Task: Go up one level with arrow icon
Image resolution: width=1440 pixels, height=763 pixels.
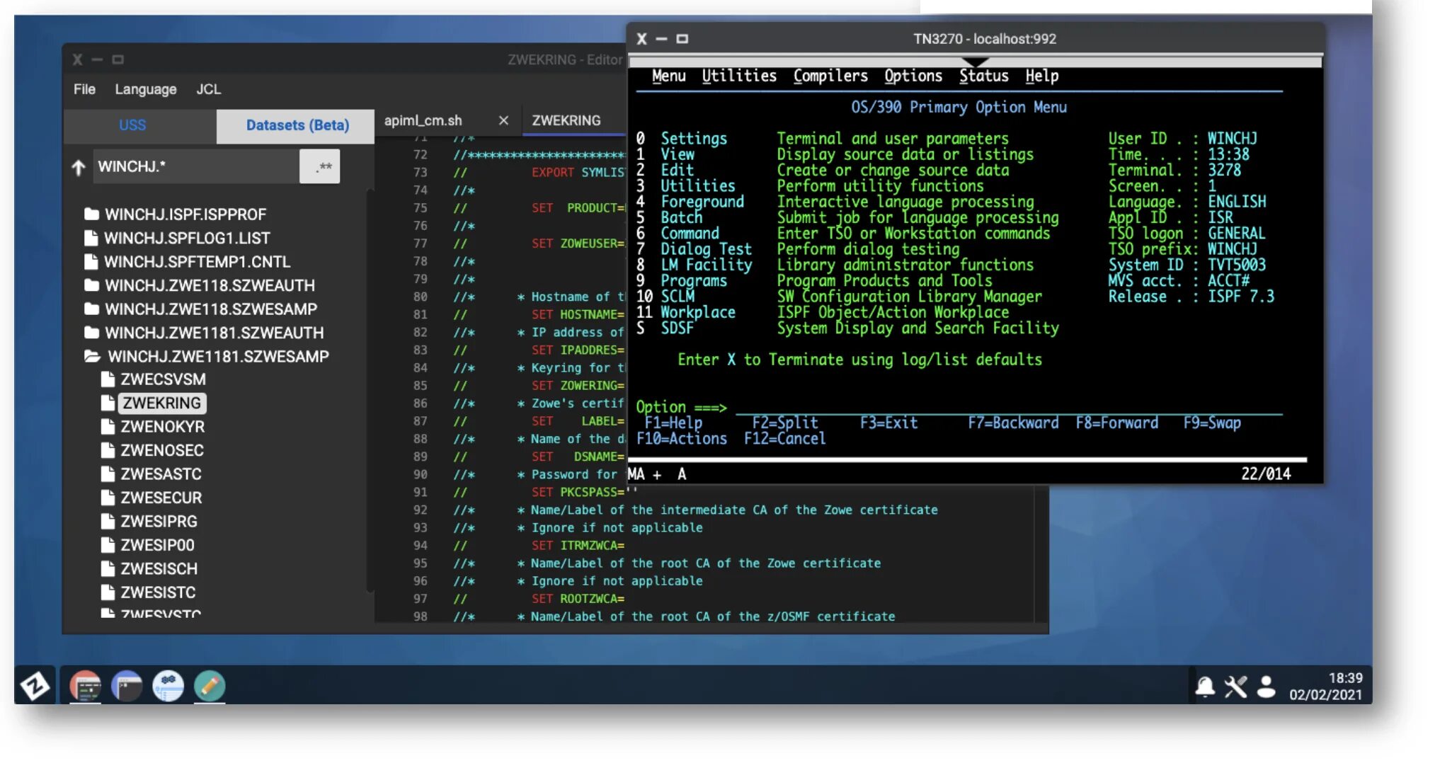Action: pos(78,168)
